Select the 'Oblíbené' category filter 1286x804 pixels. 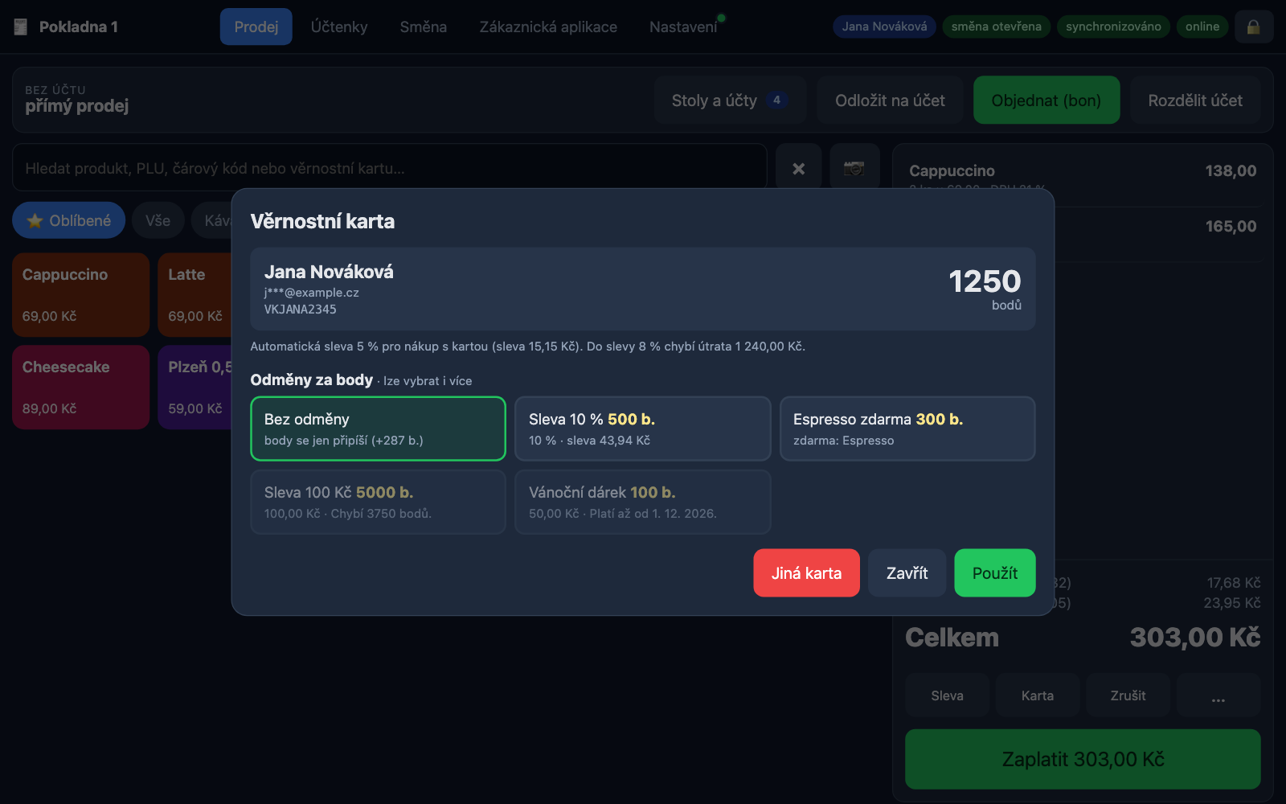69,220
